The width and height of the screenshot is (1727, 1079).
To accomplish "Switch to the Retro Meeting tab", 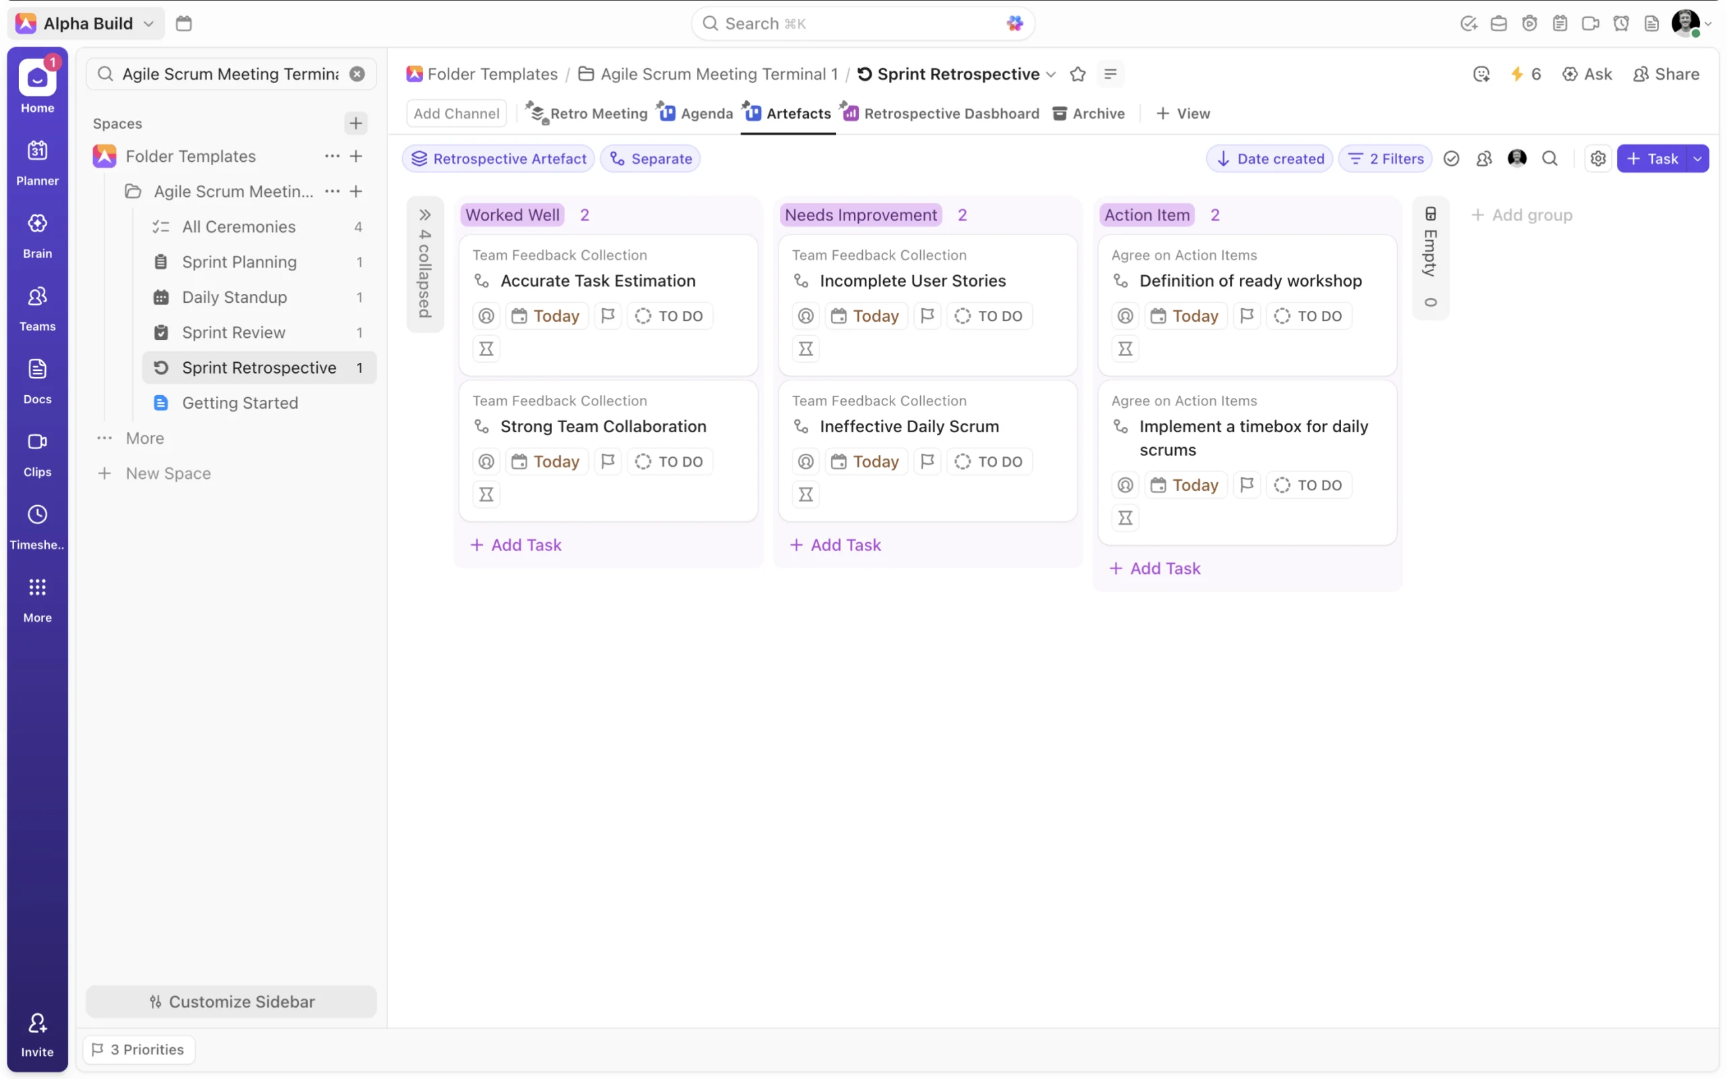I will 587,113.
